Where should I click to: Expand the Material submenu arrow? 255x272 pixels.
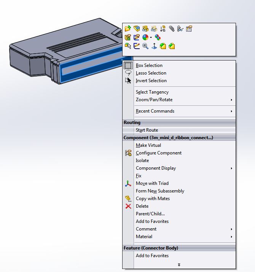(231, 237)
